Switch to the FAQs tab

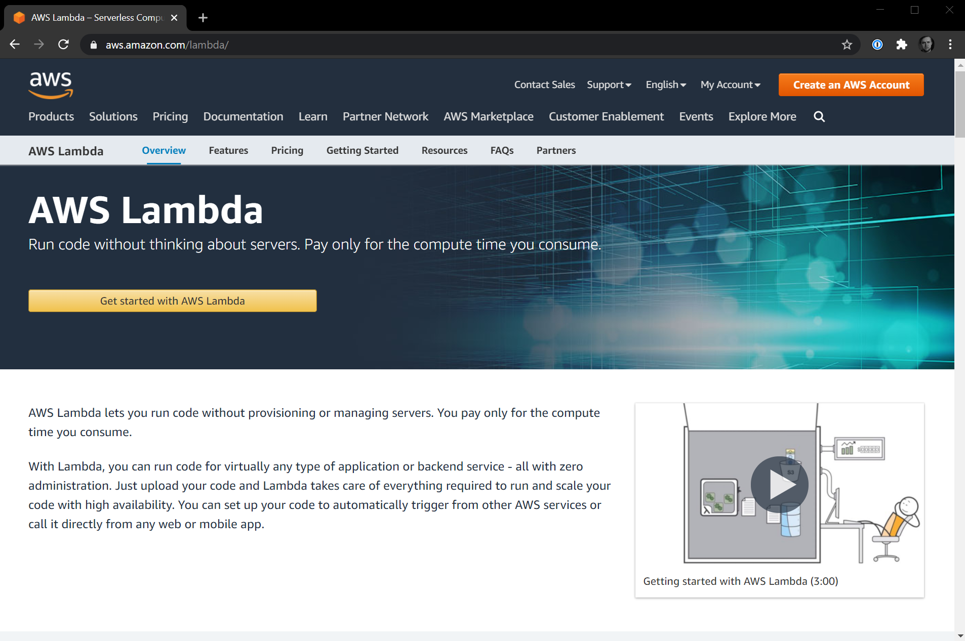(502, 151)
